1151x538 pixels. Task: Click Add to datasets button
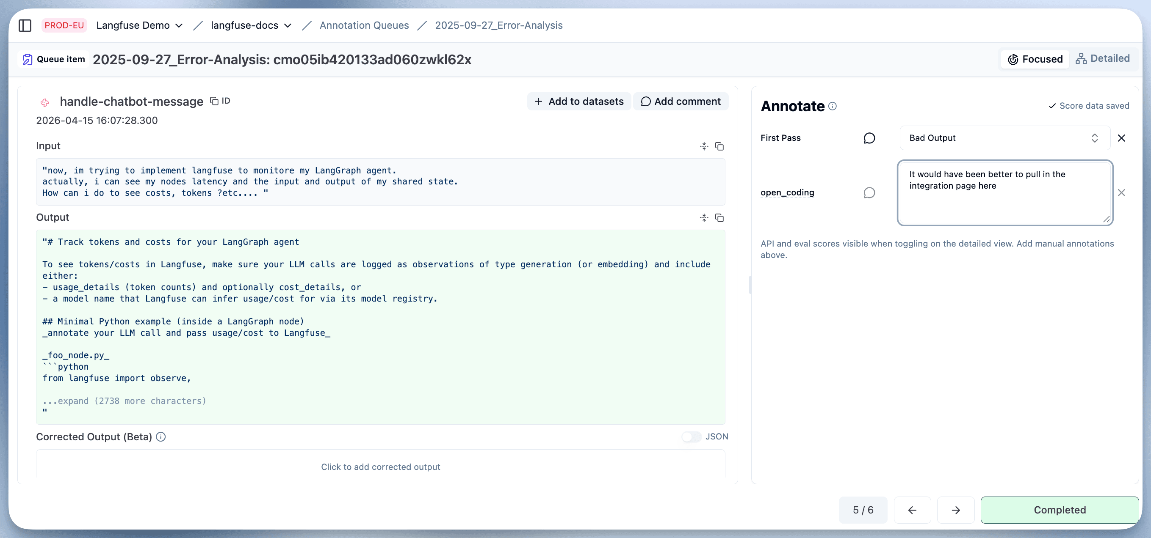coord(579,101)
